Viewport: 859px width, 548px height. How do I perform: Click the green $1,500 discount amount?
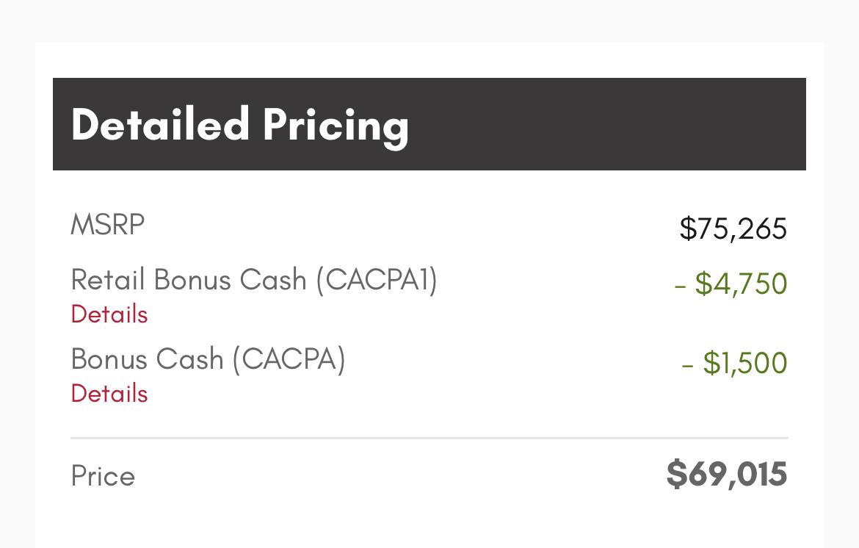[745, 363]
